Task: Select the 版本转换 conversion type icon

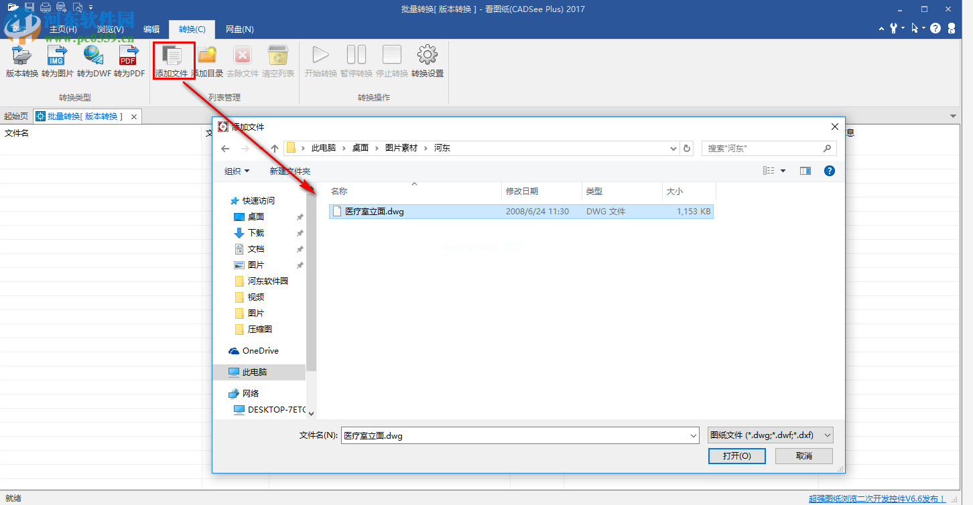Action: pos(21,55)
